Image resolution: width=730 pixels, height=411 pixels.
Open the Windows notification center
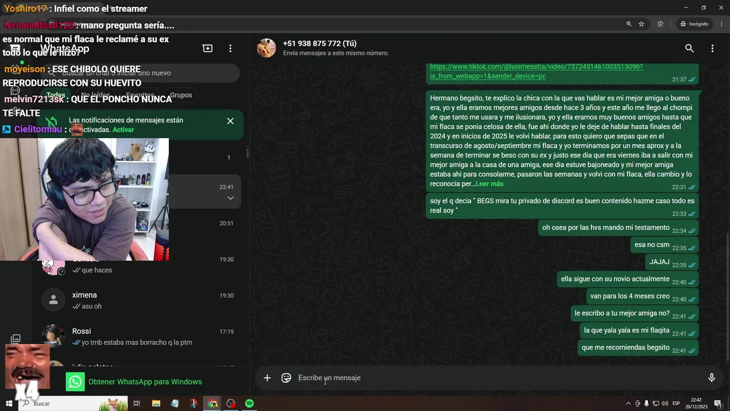pyautogui.click(x=718, y=404)
